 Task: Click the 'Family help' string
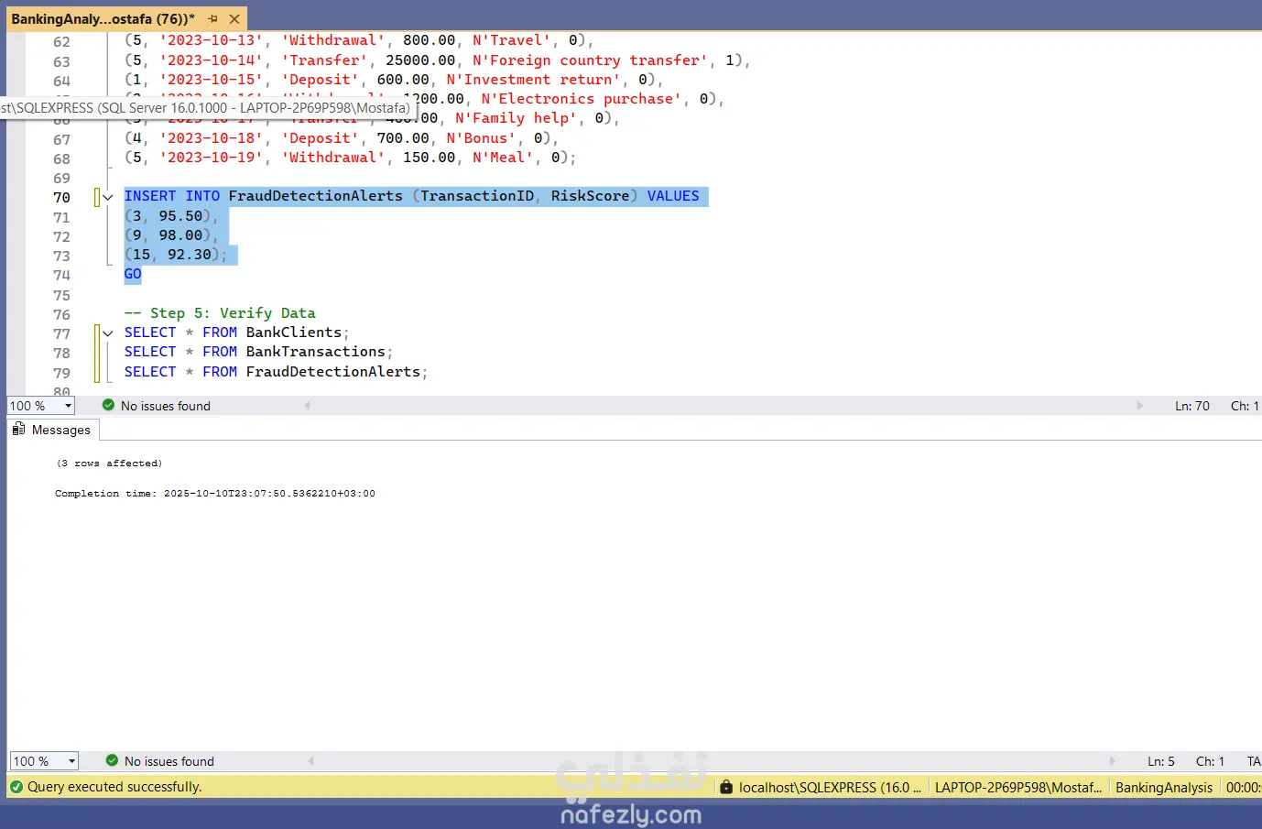(x=516, y=118)
